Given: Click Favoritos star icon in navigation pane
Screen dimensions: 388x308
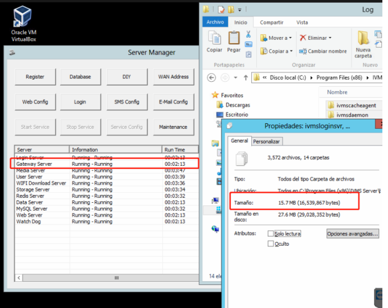Looking at the screenshot, I should pyautogui.click(x=215, y=95).
